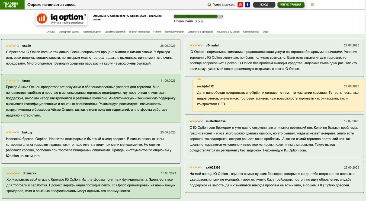This screenshot has width=366, height=201.
Task: Open the Экспертная оценка tab
Action: 69,32
